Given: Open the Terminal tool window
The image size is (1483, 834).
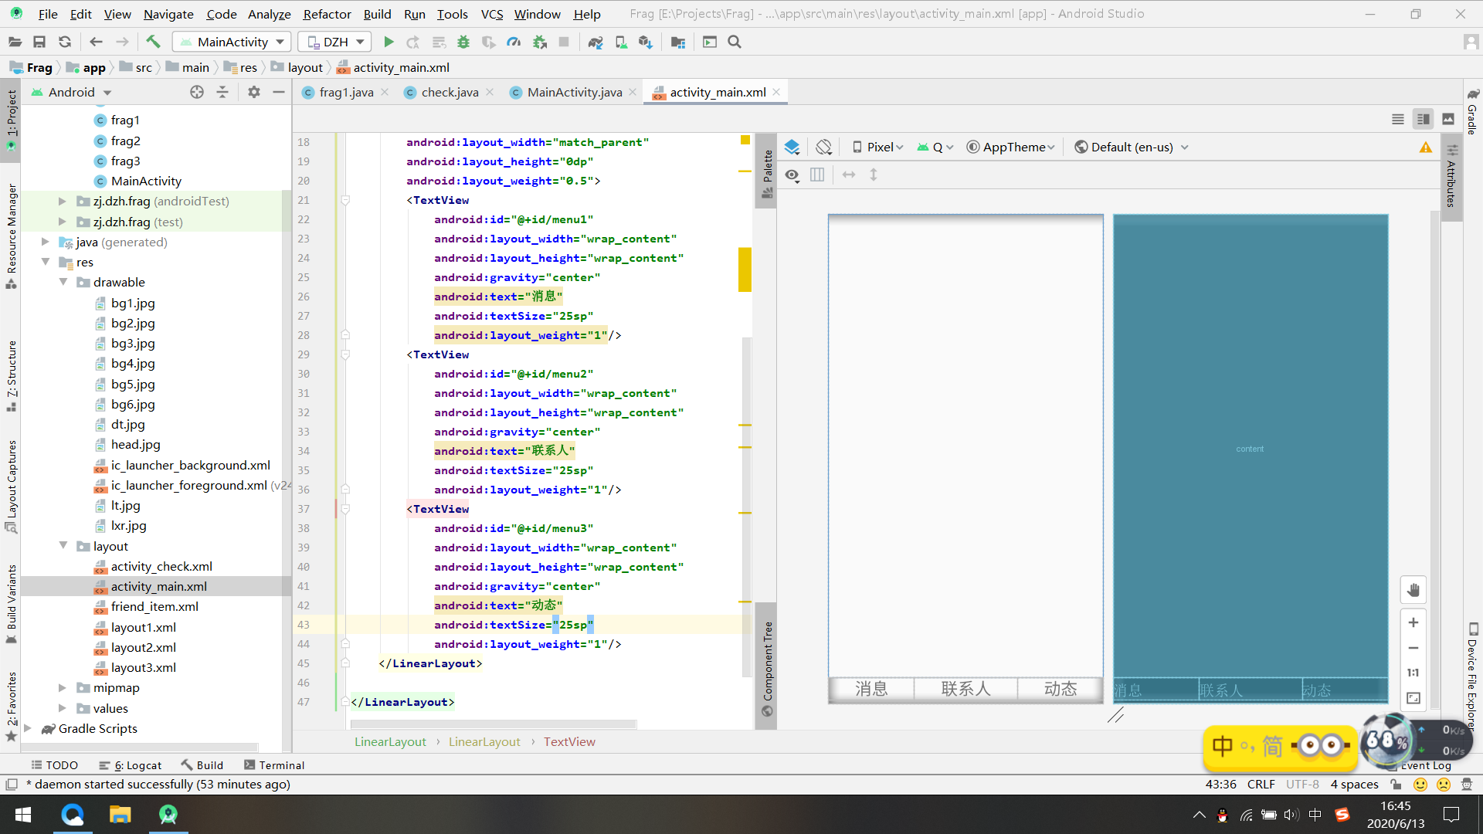Looking at the screenshot, I should [x=281, y=764].
